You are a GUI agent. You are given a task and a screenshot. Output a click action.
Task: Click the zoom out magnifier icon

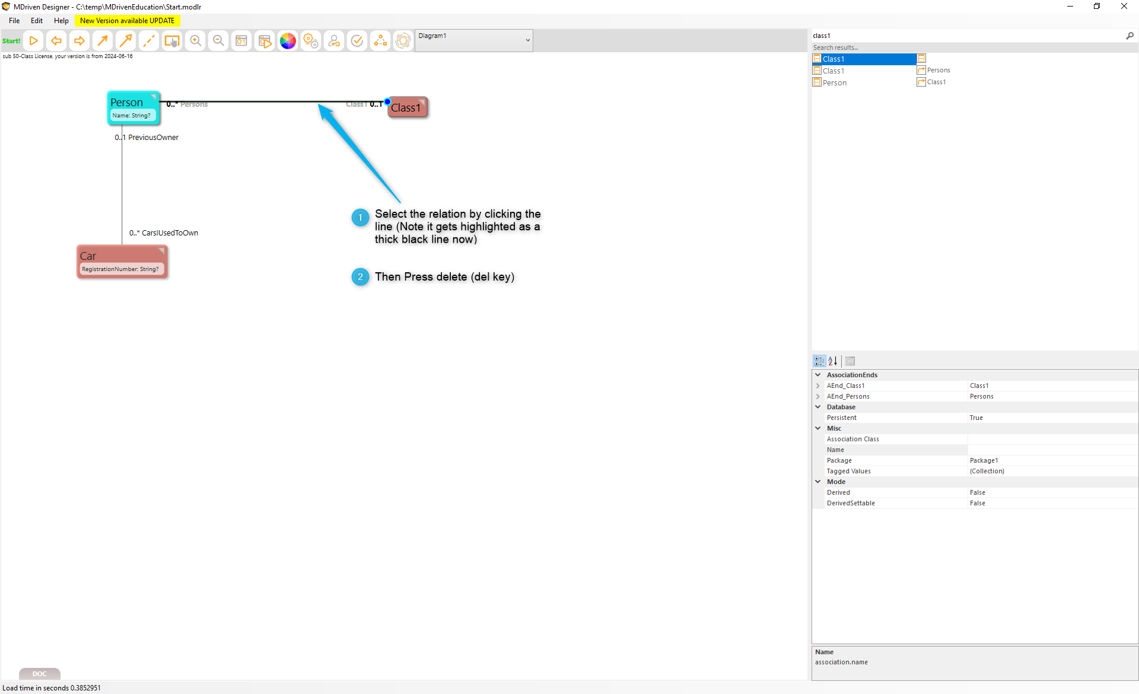(218, 41)
